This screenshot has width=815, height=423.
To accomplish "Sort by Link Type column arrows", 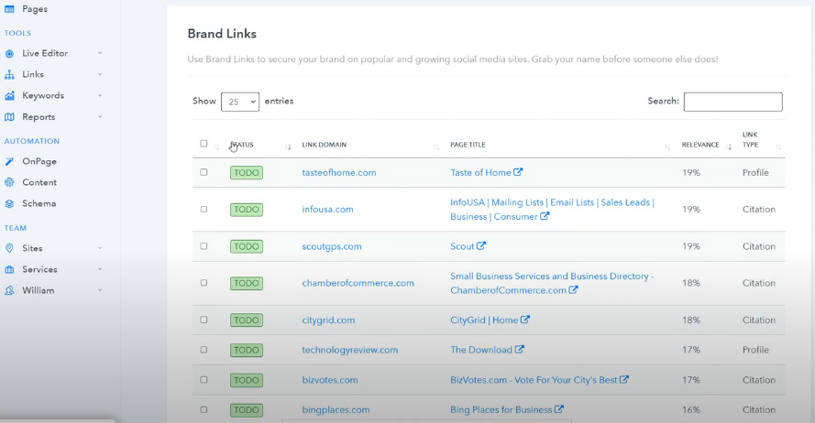I will [x=778, y=146].
